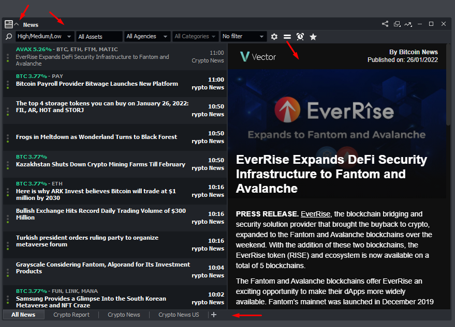Image resolution: width=455 pixels, height=327 pixels.
Task: Click importance dots on storage tokens row
Action: click(x=8, y=112)
